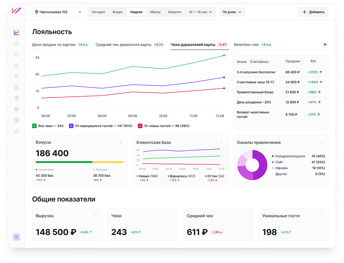The width and height of the screenshot is (344, 263).
Task: Select the Квартал period
Action: tap(175, 12)
